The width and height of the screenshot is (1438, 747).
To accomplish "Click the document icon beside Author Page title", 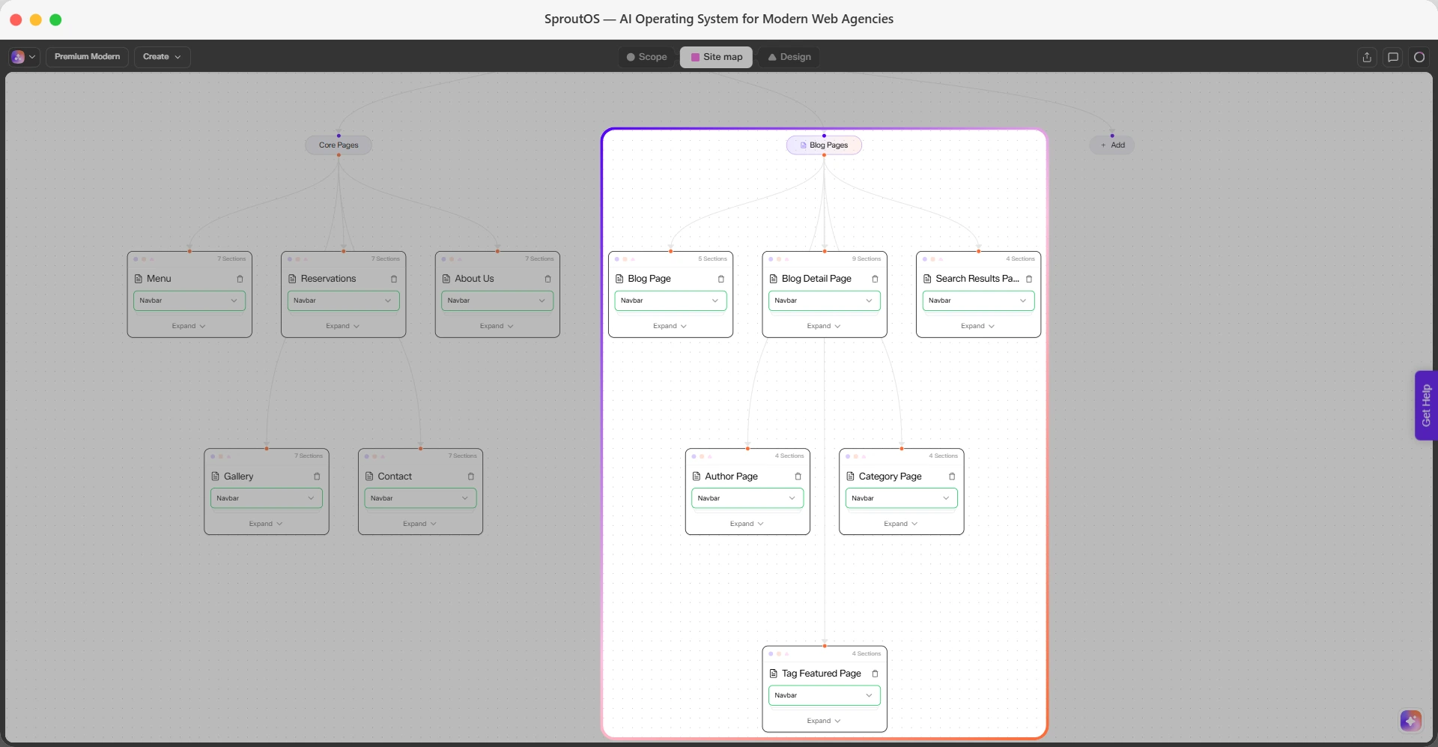I will [697, 477].
